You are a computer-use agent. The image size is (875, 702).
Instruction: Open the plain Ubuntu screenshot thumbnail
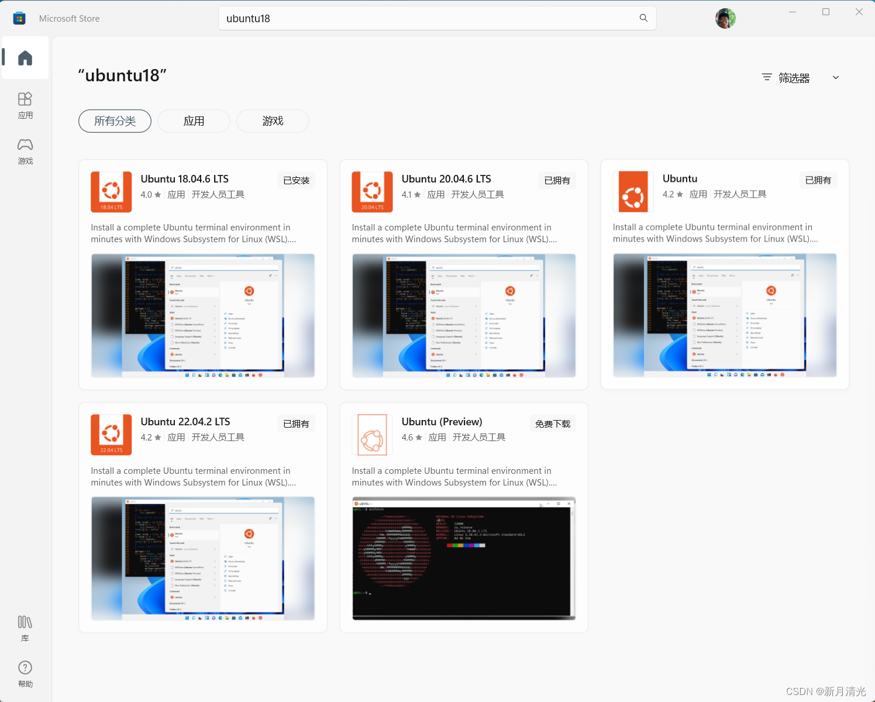pyautogui.click(x=725, y=315)
